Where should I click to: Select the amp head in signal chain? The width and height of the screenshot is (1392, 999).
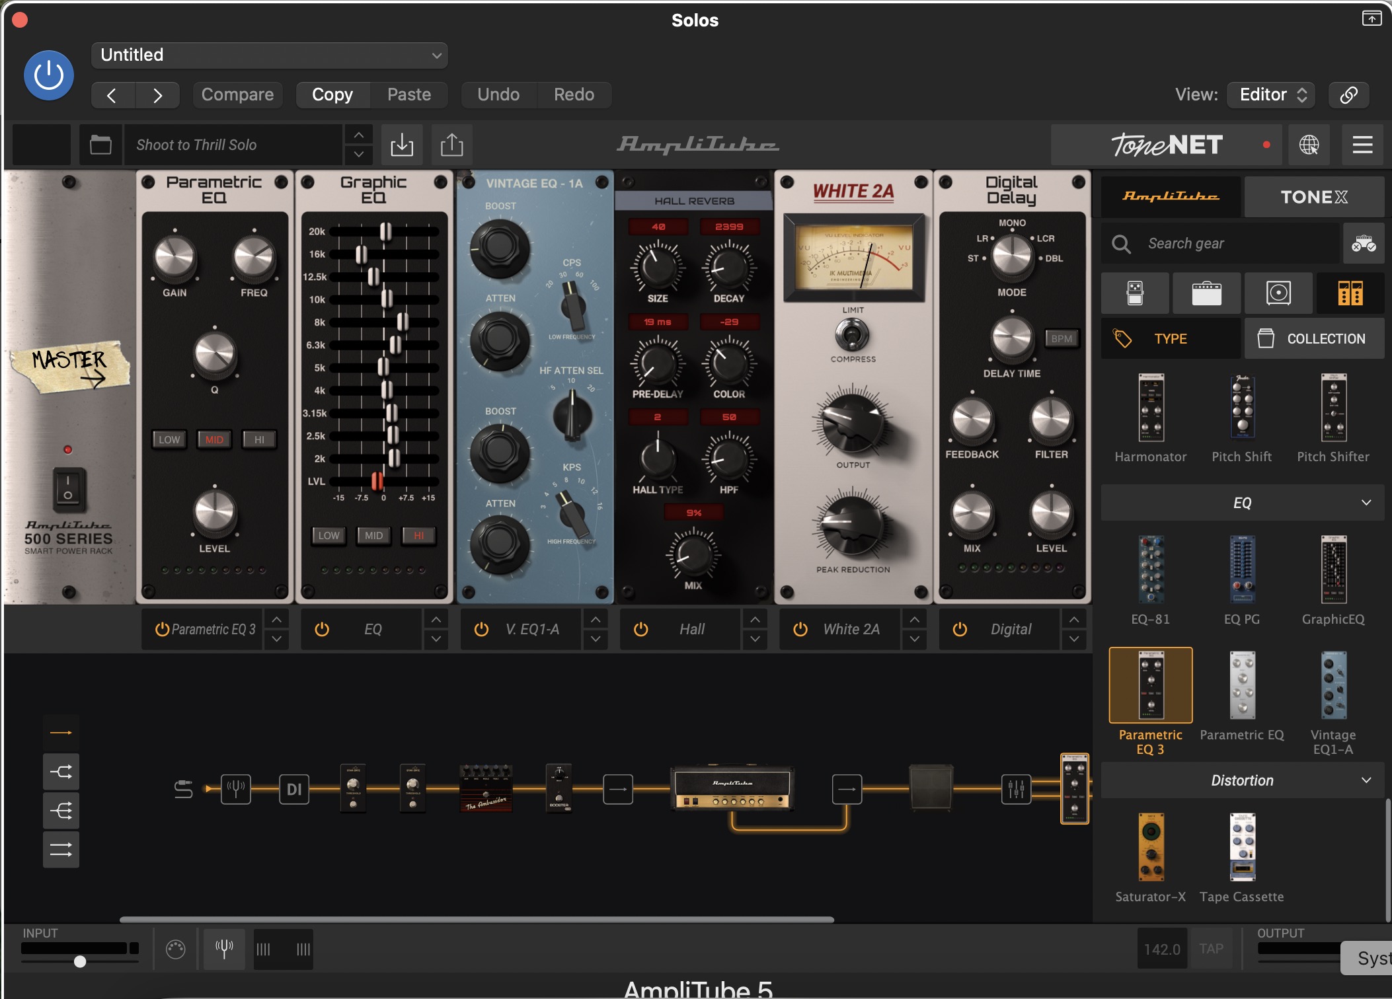(732, 788)
